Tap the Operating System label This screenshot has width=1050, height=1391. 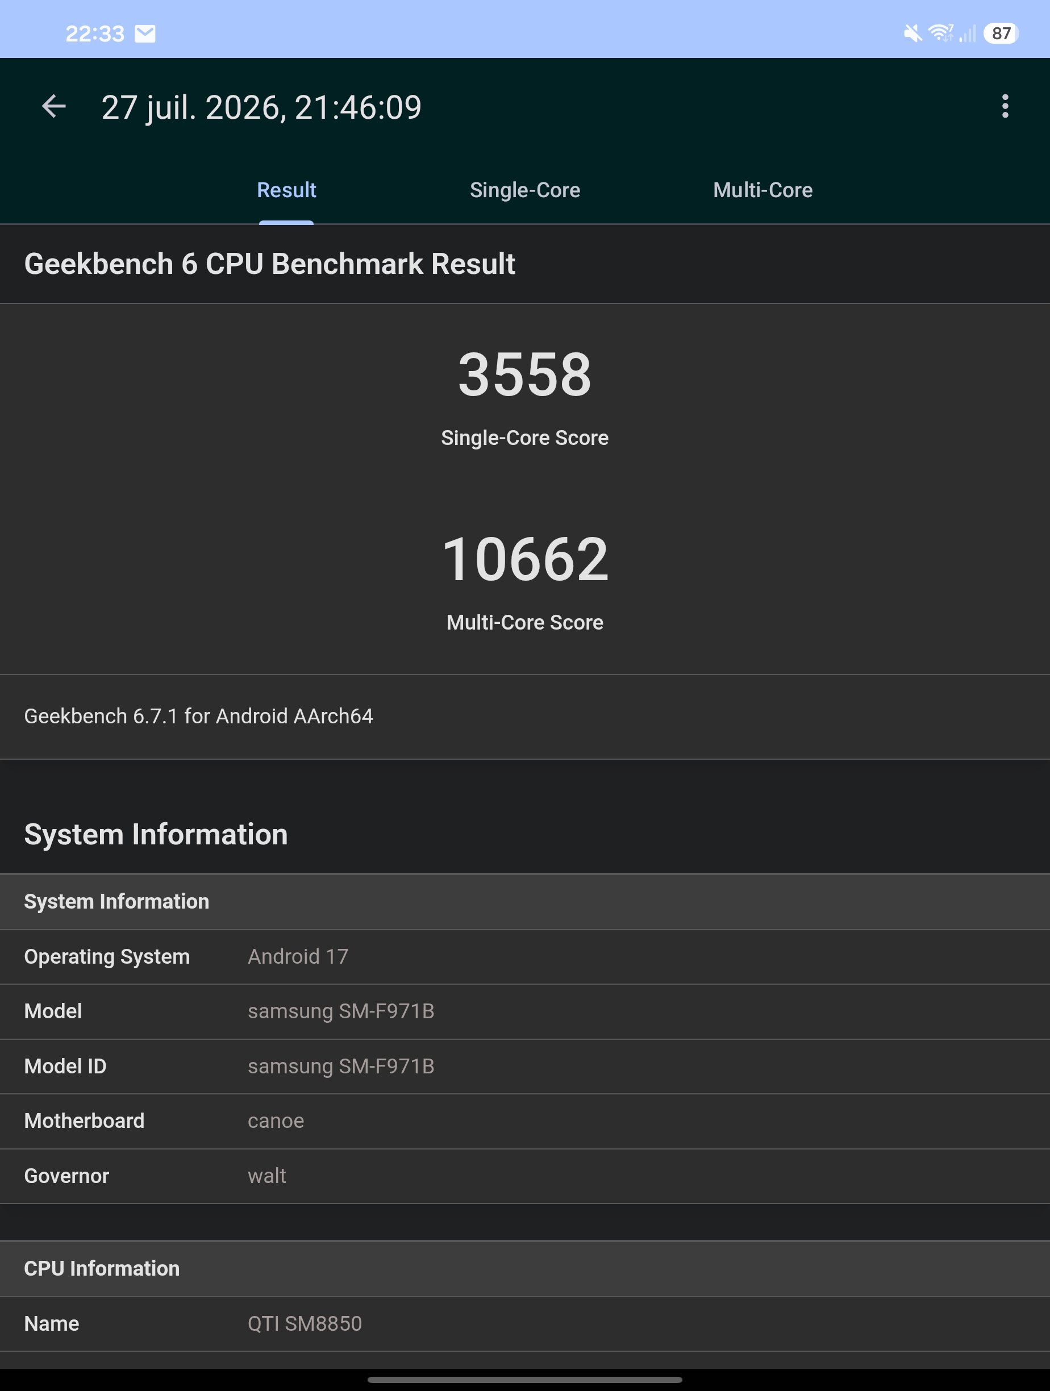(x=107, y=956)
